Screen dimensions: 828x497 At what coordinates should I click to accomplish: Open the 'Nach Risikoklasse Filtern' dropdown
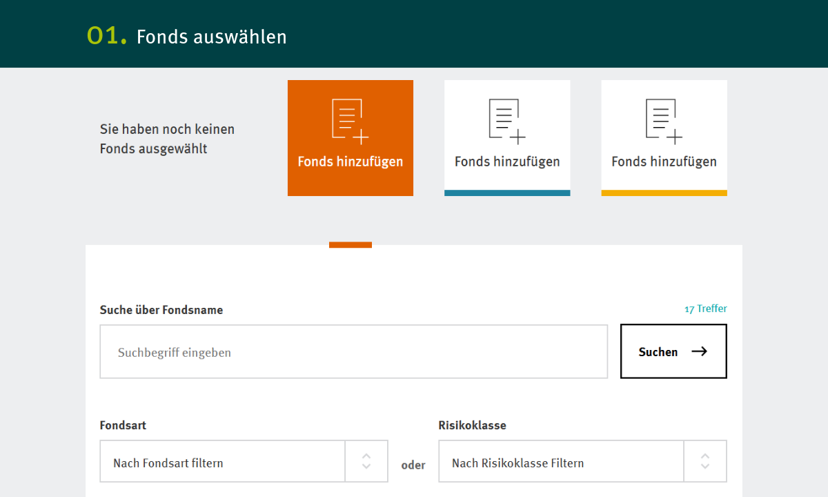click(x=560, y=462)
